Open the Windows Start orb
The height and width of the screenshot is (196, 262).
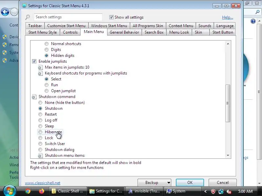9,191
